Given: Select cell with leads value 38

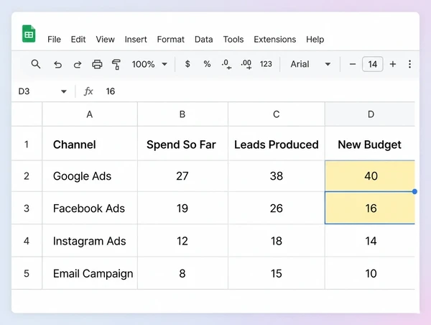Looking at the screenshot, I should 277,176.
